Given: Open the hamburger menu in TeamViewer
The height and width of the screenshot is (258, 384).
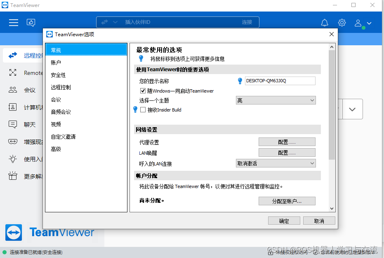Looking at the screenshot, I should click(x=14, y=23).
